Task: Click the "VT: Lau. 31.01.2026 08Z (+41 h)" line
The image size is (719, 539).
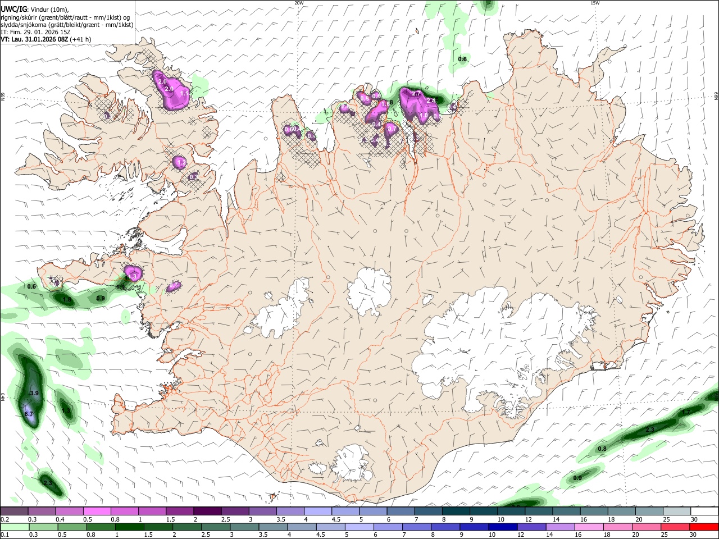Action: click(x=46, y=39)
